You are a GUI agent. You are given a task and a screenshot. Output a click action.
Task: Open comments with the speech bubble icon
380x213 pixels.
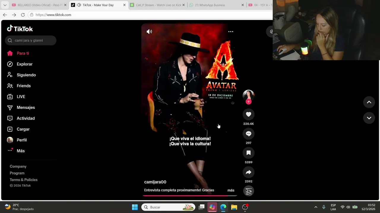[248, 134]
